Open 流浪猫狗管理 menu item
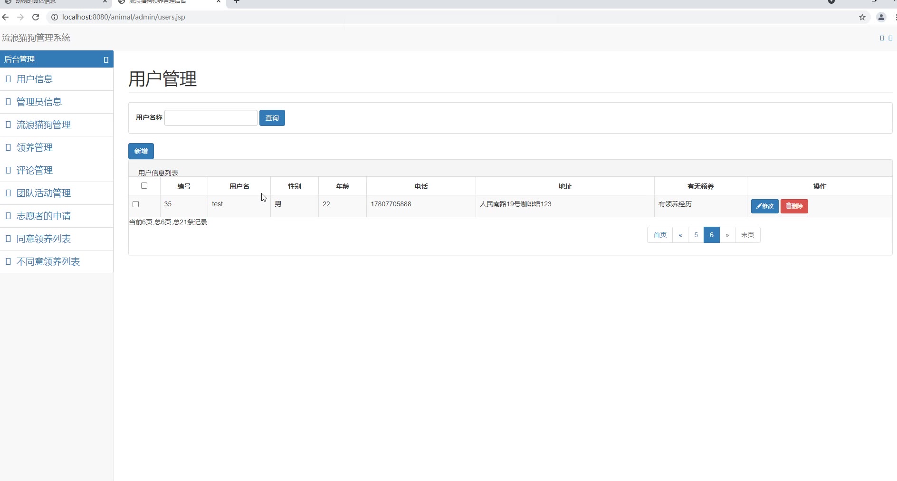The width and height of the screenshot is (897, 481). 44,125
